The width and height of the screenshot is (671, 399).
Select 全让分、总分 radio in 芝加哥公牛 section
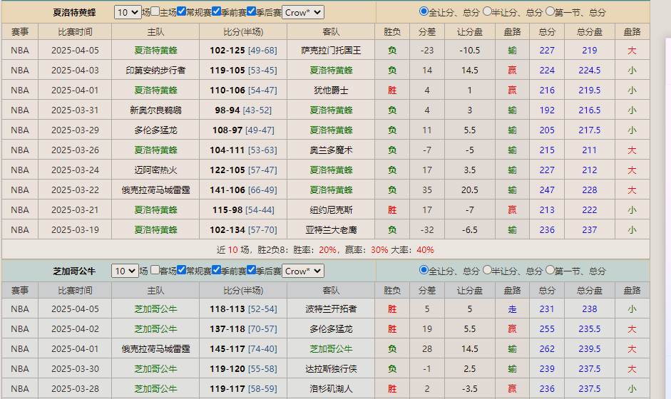[x=424, y=271]
